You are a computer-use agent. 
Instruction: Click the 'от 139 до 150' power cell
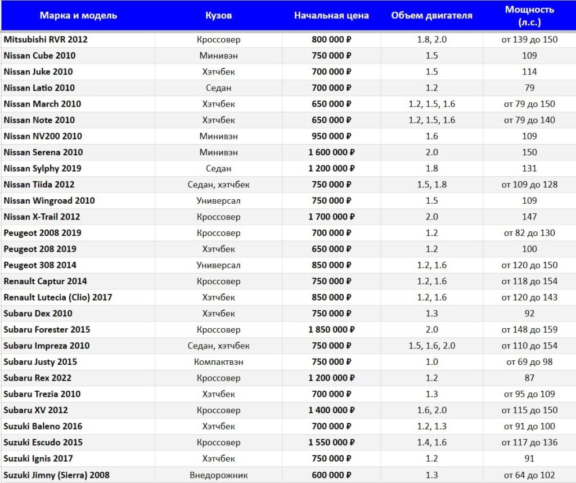point(529,39)
